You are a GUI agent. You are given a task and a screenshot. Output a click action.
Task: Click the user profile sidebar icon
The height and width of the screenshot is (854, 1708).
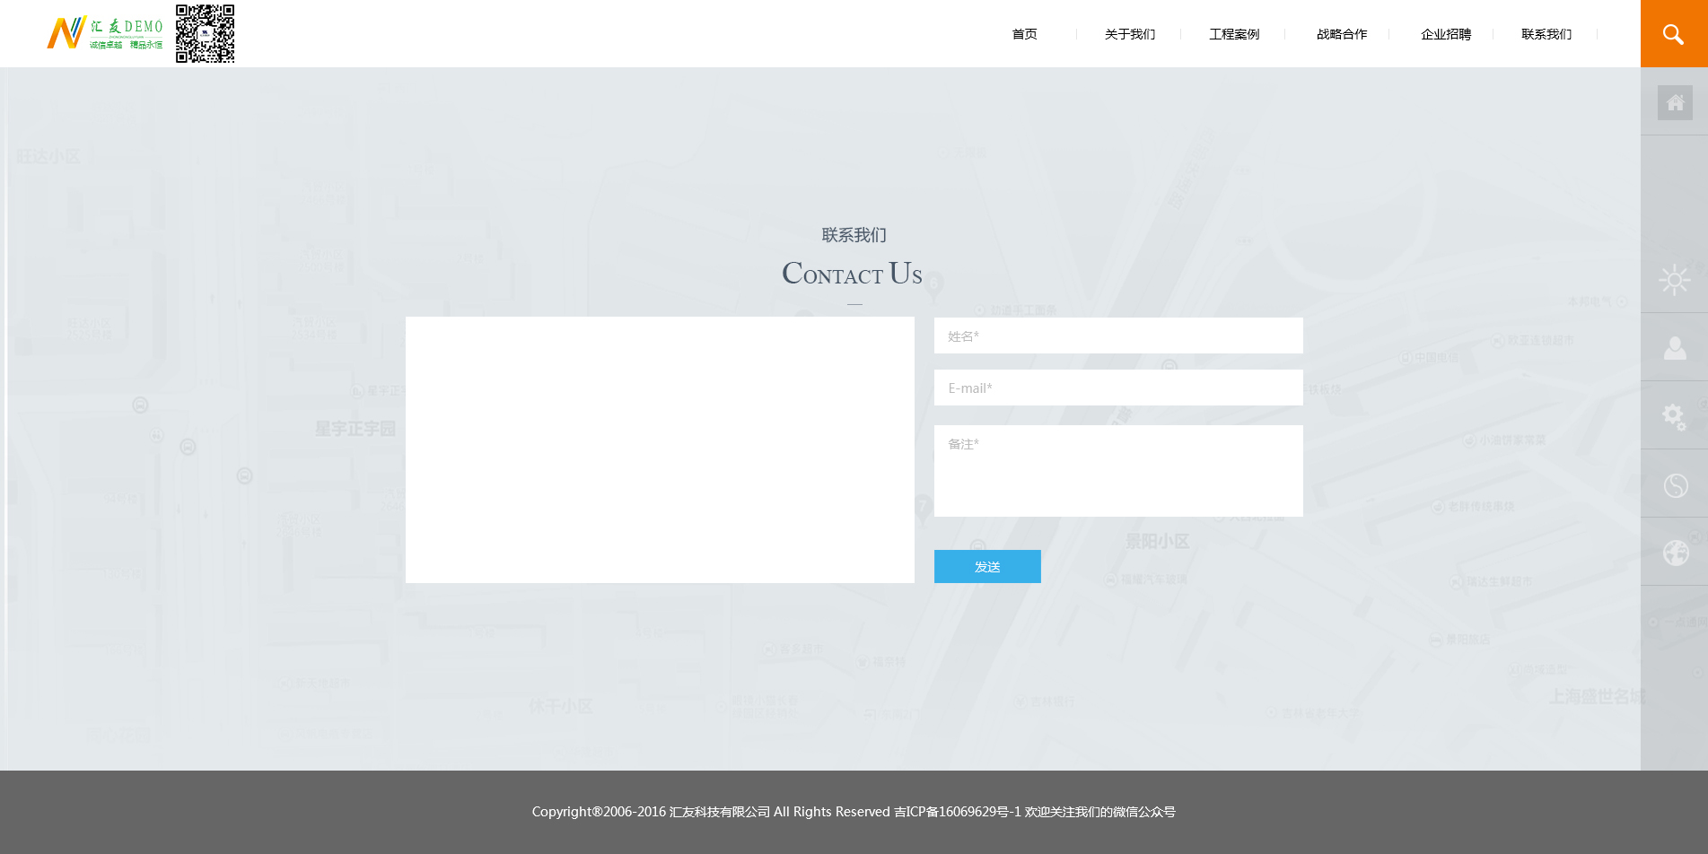click(x=1674, y=348)
